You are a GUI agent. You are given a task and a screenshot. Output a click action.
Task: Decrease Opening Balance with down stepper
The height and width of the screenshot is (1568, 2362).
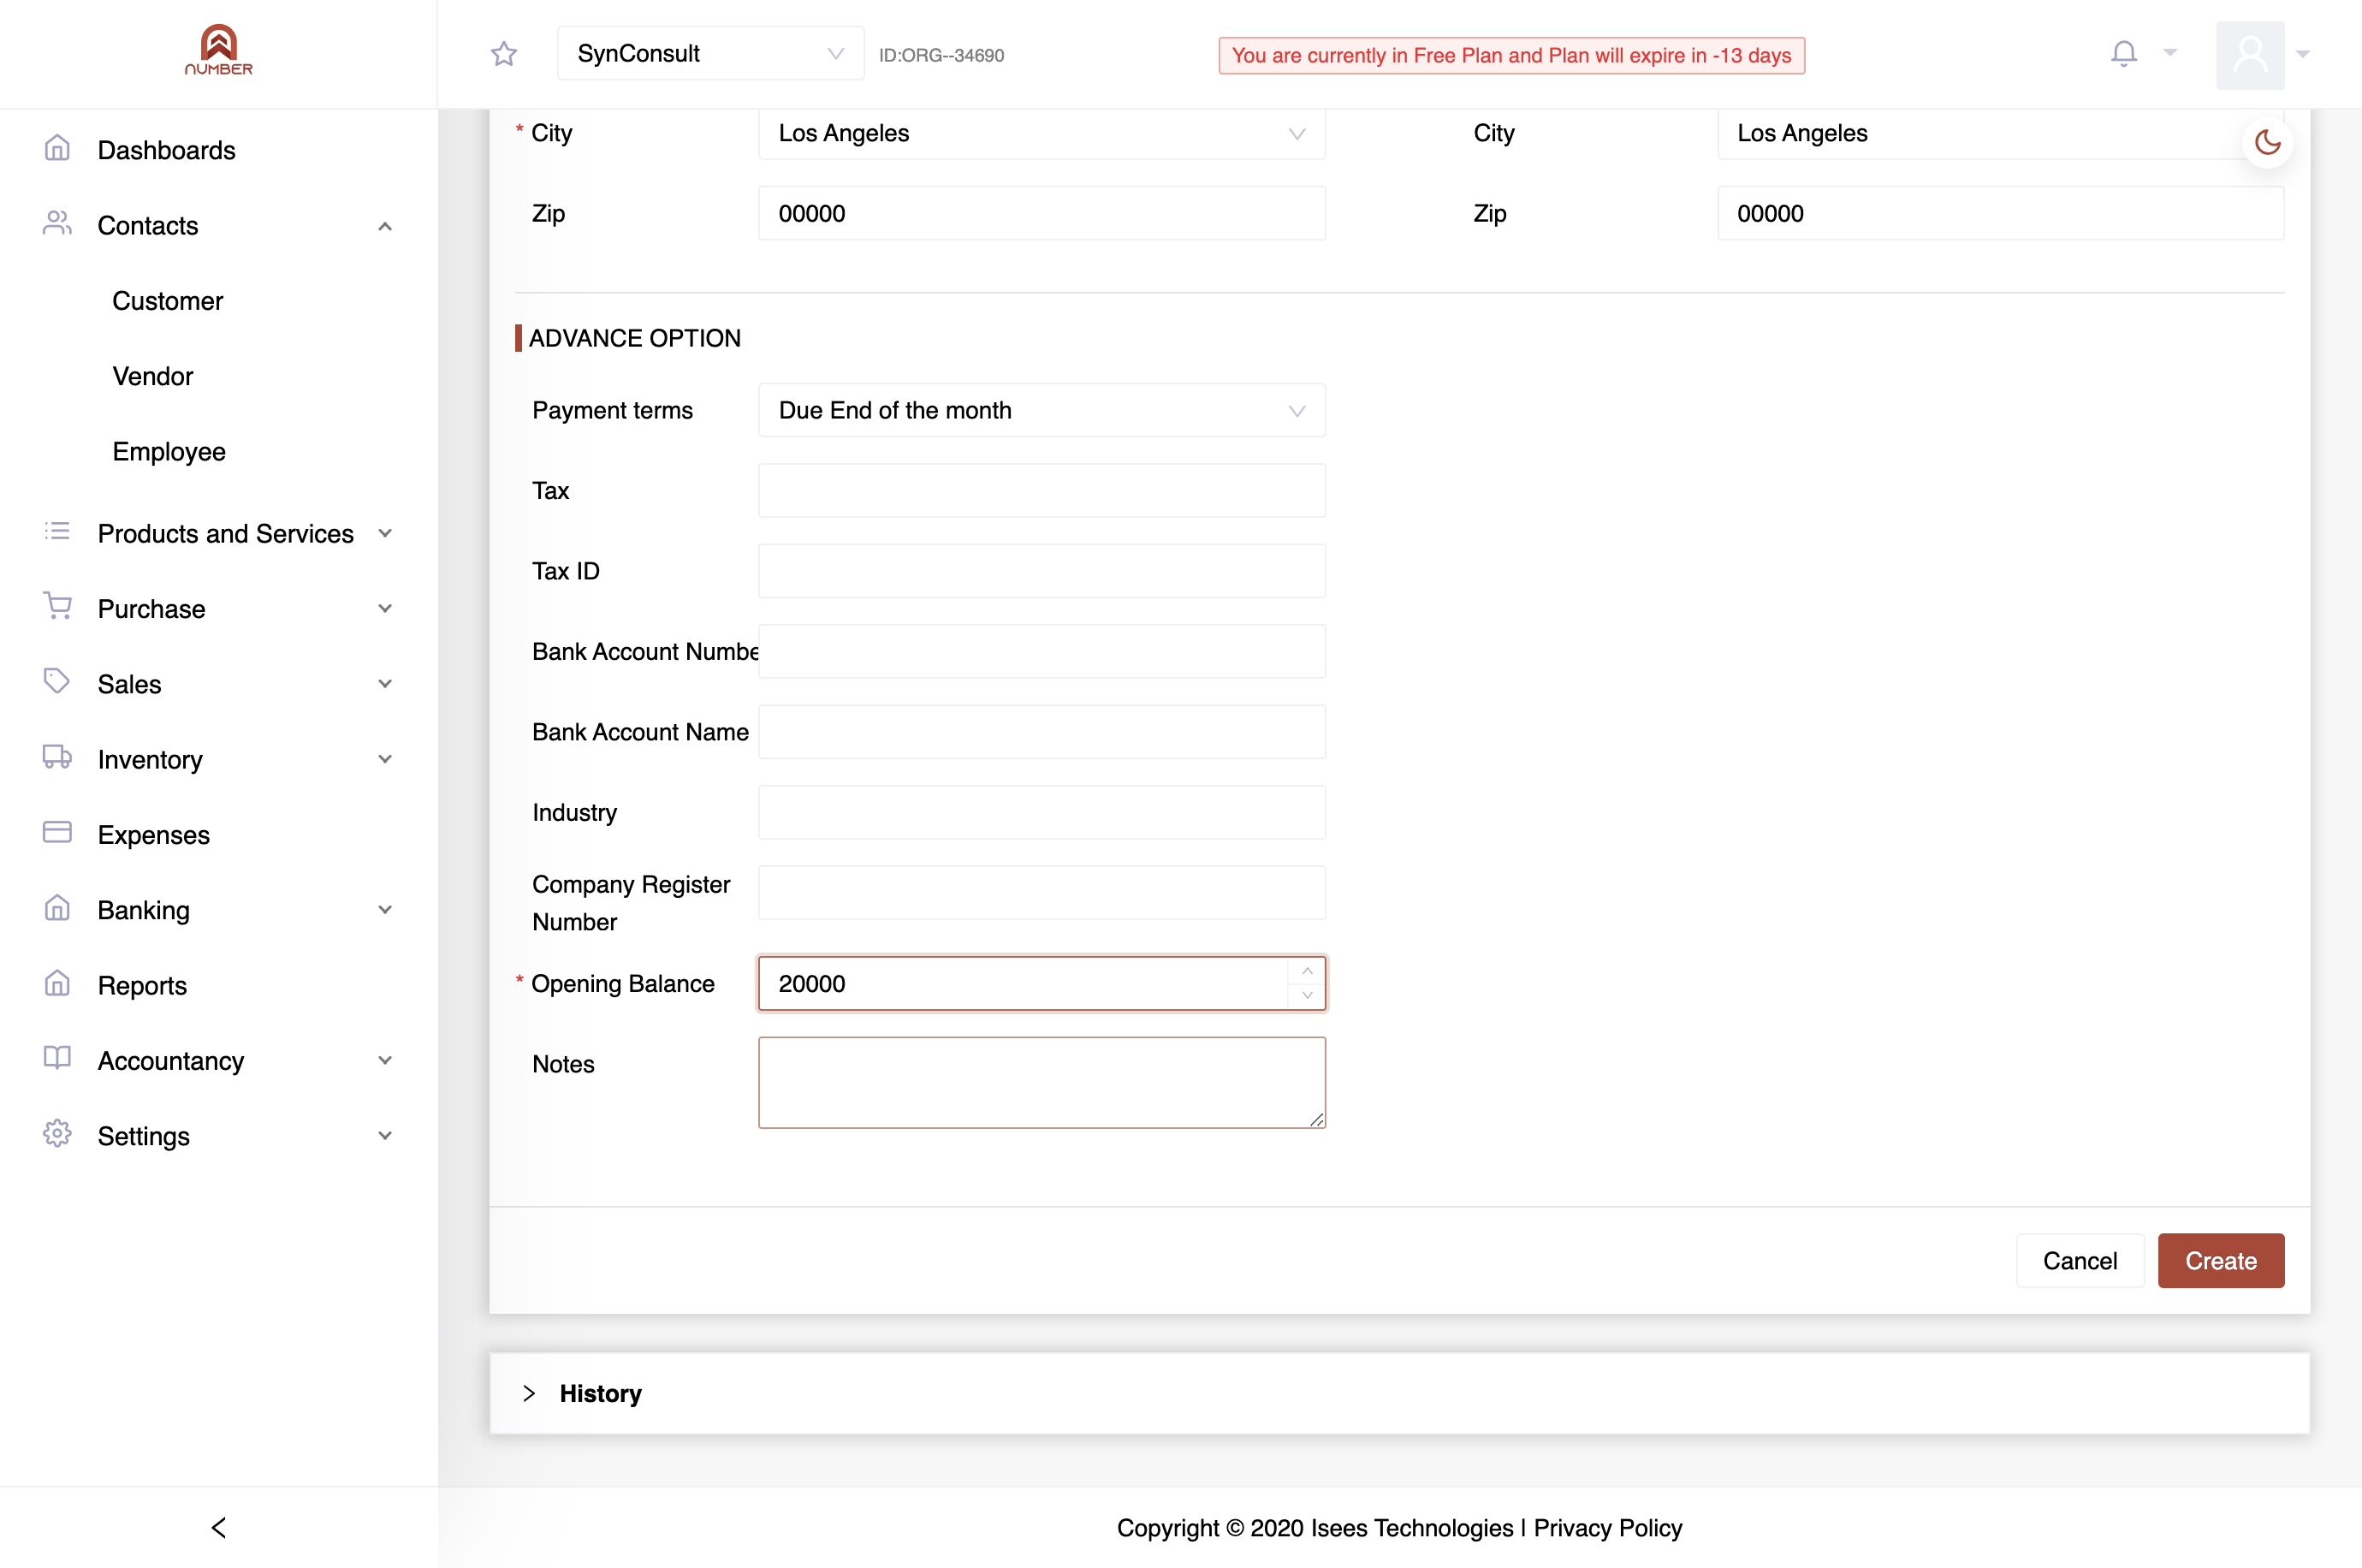coord(1307,995)
